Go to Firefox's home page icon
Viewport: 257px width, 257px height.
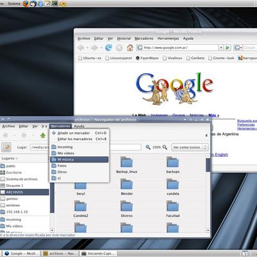130,48
